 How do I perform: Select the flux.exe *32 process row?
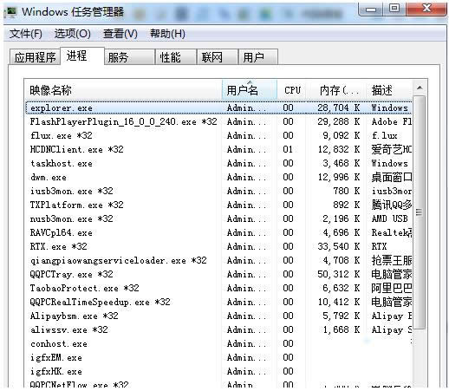[218, 135]
